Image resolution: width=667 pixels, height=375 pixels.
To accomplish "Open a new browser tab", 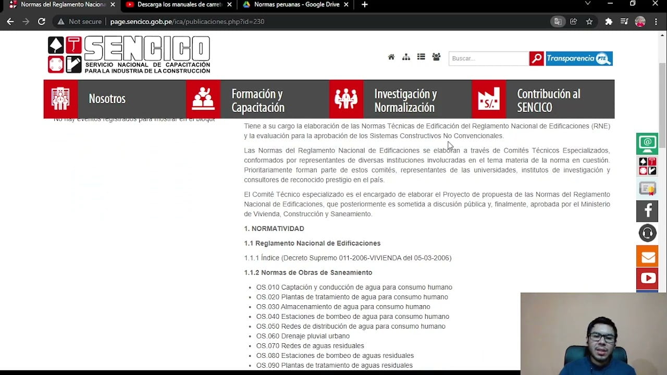I will click(365, 5).
